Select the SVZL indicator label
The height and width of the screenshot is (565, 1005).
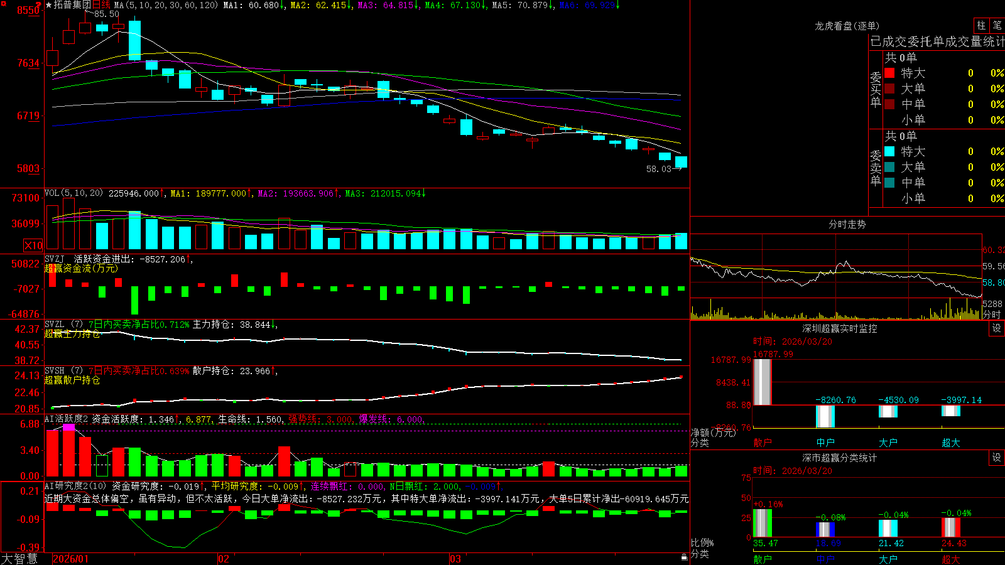click(55, 325)
